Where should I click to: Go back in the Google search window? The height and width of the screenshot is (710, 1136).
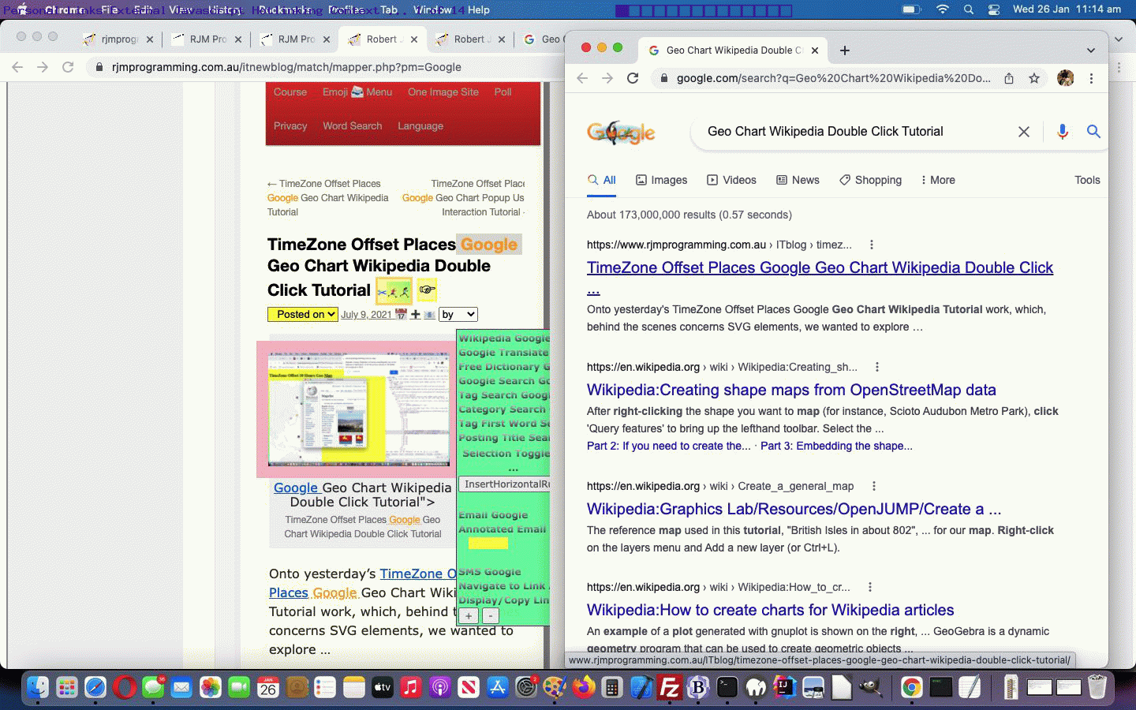click(582, 78)
